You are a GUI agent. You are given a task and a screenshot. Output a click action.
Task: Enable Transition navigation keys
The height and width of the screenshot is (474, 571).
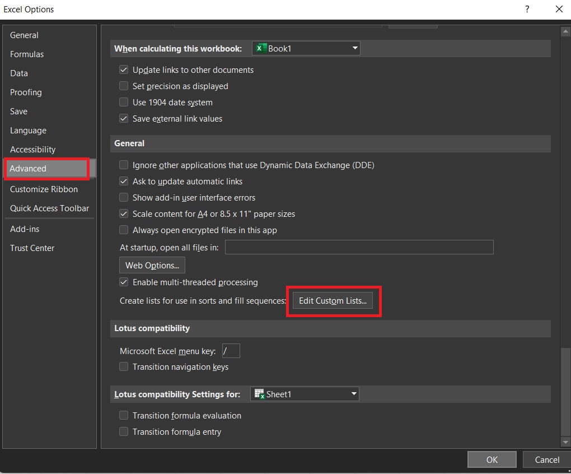pos(124,366)
